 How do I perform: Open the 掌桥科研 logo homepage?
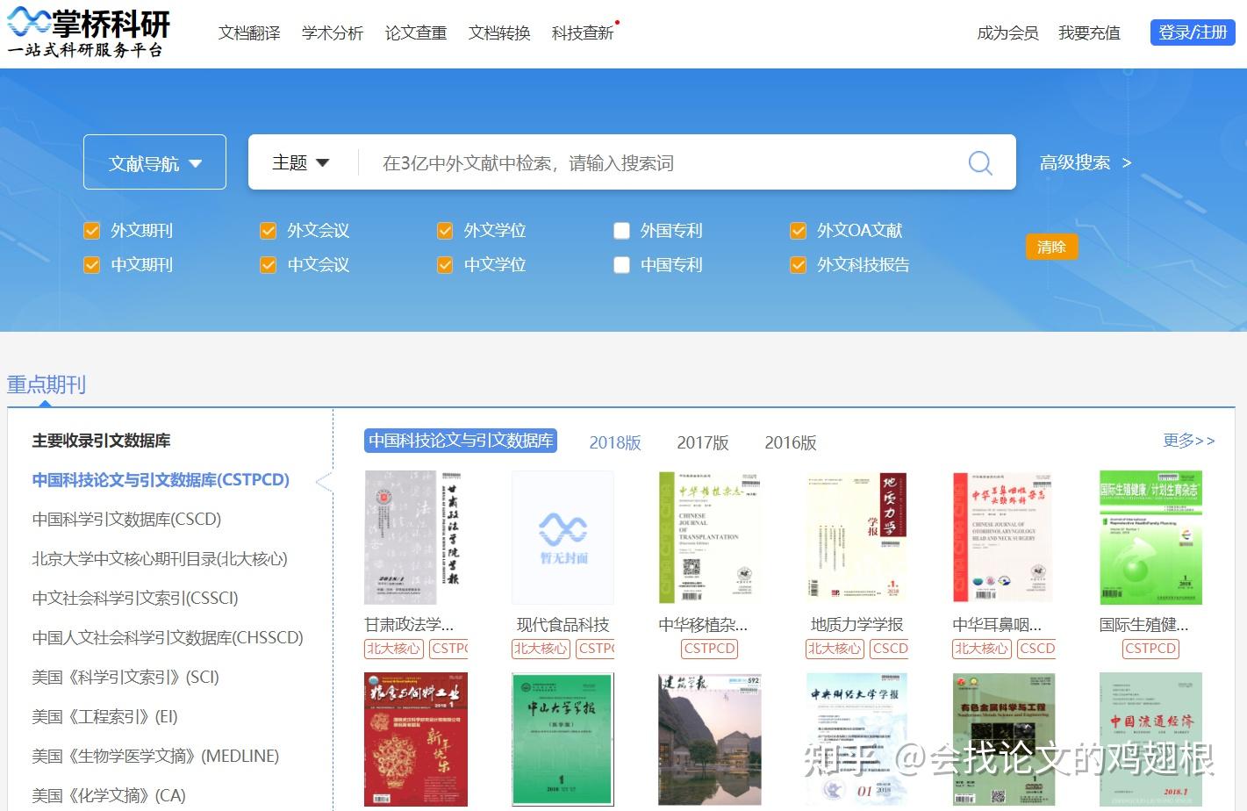[89, 33]
